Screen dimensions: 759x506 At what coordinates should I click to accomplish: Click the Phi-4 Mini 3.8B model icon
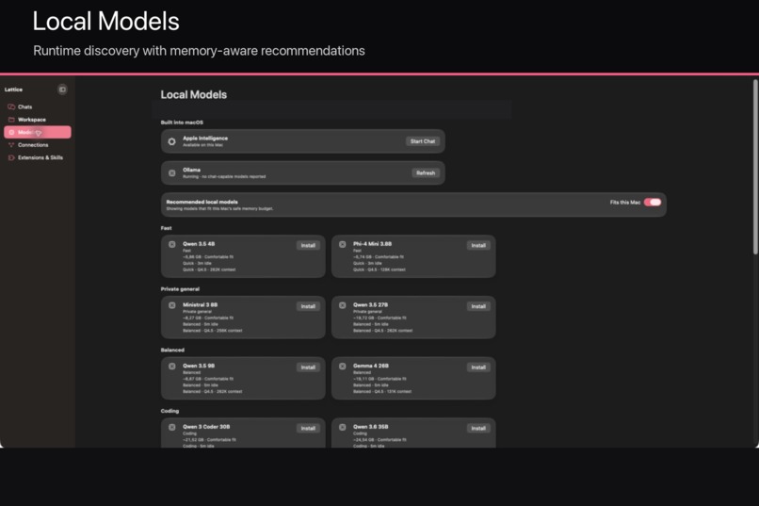click(x=342, y=245)
